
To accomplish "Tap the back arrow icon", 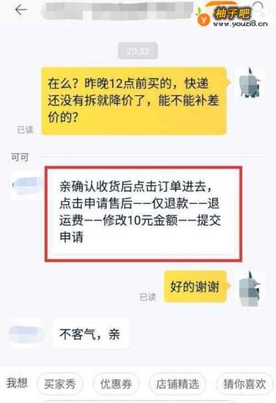I will pyautogui.click(x=21, y=10).
